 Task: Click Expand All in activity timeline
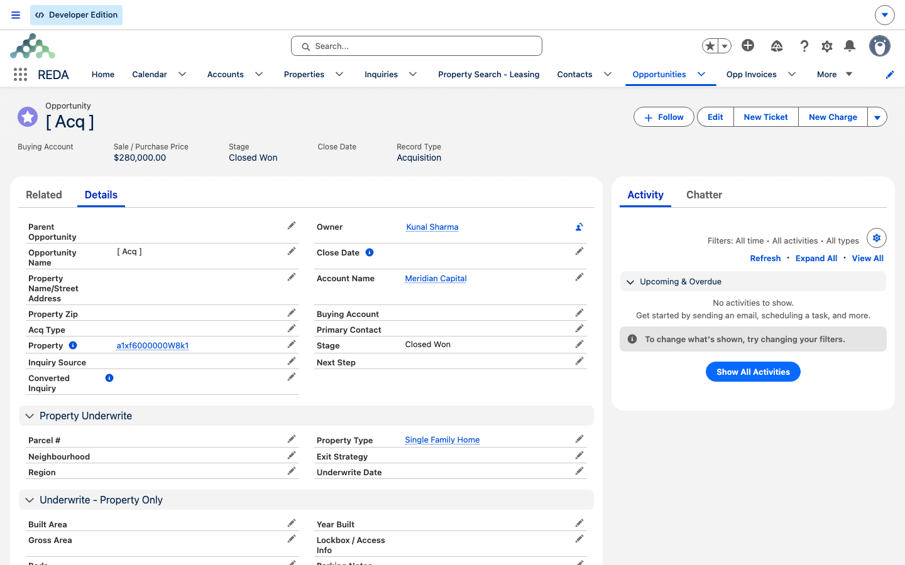[816, 258]
